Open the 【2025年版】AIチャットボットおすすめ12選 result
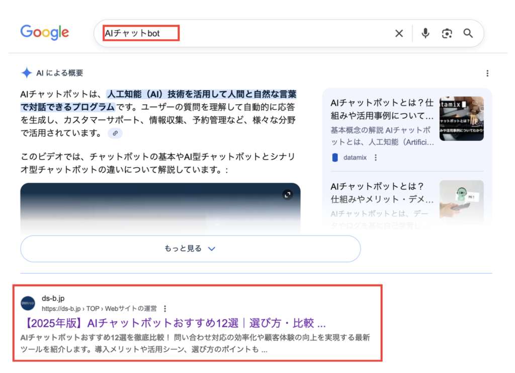 coord(174,323)
